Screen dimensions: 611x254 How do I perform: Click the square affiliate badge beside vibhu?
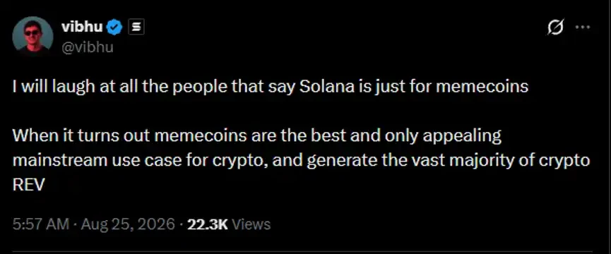click(136, 27)
